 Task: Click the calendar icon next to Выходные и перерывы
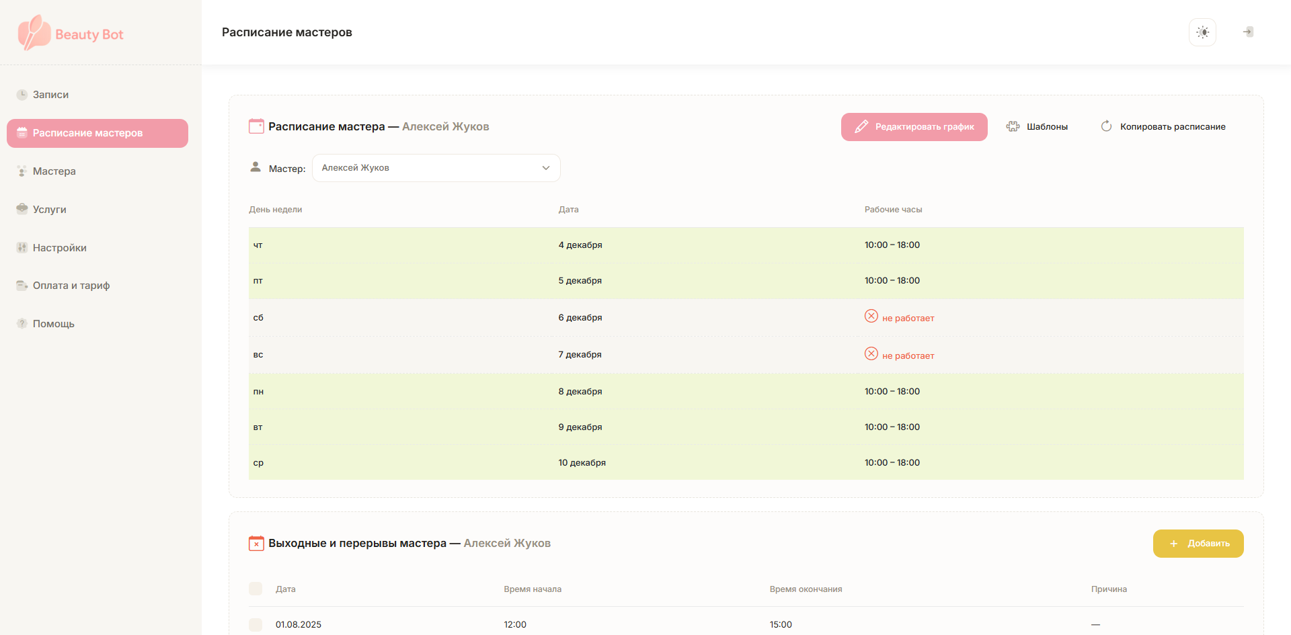coord(256,543)
